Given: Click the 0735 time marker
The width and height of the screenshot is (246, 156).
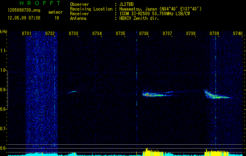Looking at the screenshot, I should coord(120,34).
